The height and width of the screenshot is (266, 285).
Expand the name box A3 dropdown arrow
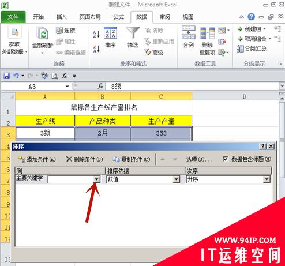[x=67, y=87]
